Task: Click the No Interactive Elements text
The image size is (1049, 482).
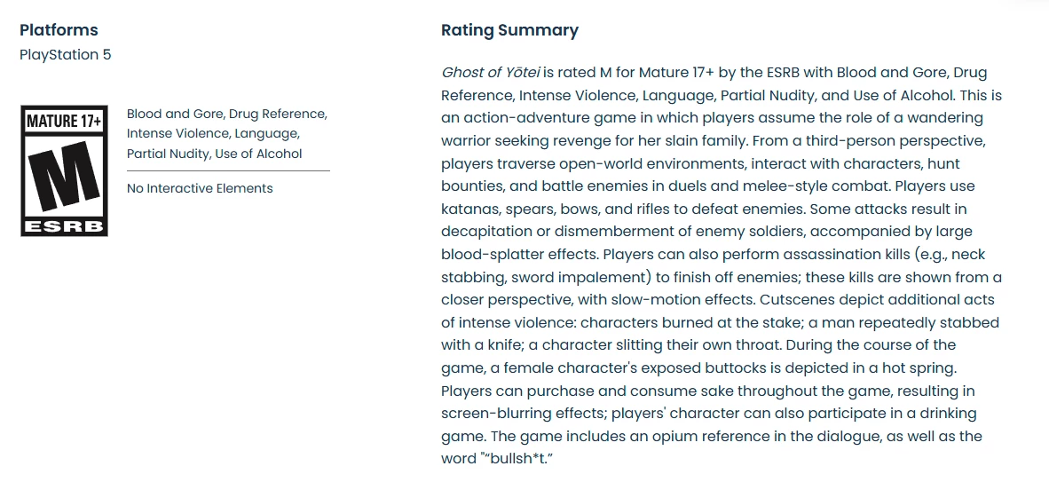Action: click(x=200, y=188)
